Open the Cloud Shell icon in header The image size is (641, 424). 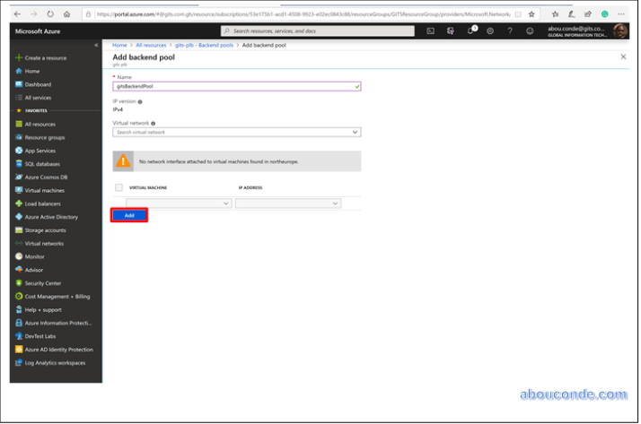point(431,30)
